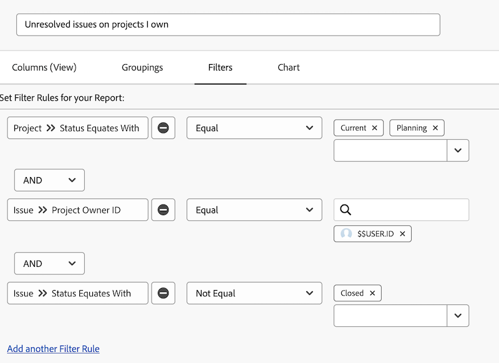Open the first Equal operator dropdown
Viewport: 499px width, 363px height.
(254, 128)
